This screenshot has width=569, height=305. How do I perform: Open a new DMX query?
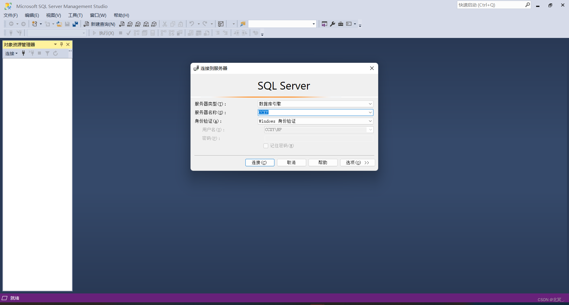[138, 24]
